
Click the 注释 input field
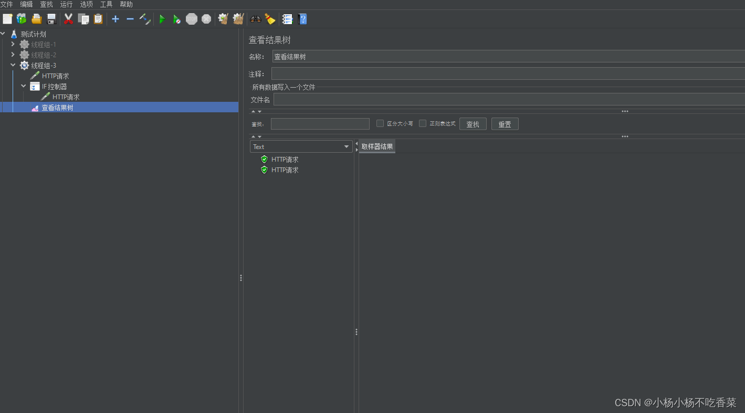pyautogui.click(x=508, y=73)
